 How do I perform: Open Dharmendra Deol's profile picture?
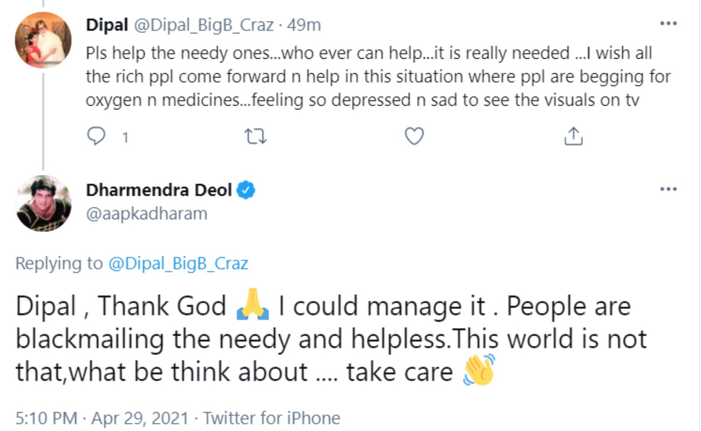coord(43,204)
